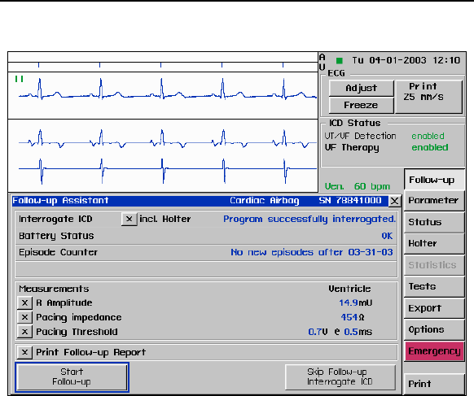
Task: Toggle the Pacing Threshold checkbox
Action: click(24, 332)
